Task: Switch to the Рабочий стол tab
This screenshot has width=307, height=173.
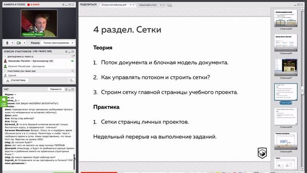Action: tap(148, 5)
